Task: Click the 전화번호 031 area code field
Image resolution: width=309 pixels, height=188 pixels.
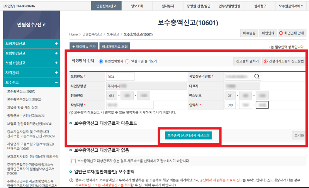Action: click(x=112, y=95)
